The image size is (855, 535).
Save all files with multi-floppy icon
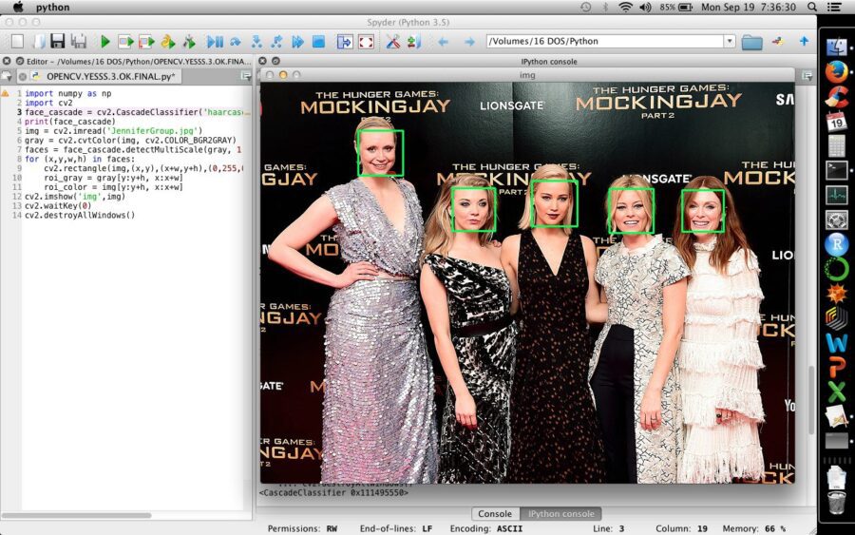point(79,42)
